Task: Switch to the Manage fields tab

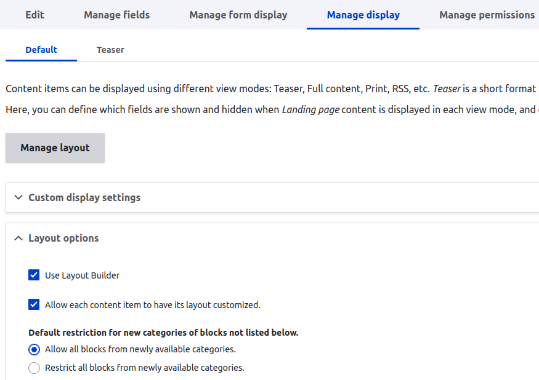Action: [x=116, y=15]
